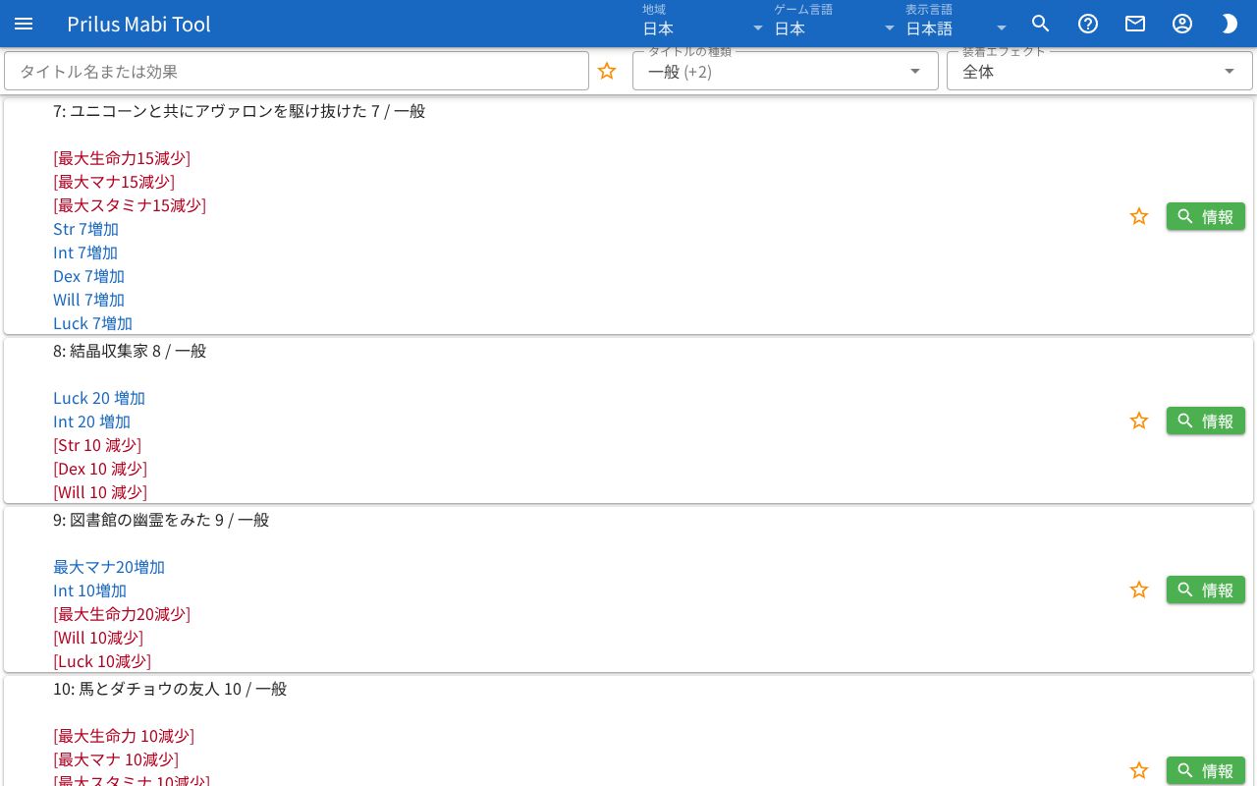The image size is (1257, 786).
Task: Click the mail envelope icon
Action: coord(1135,24)
